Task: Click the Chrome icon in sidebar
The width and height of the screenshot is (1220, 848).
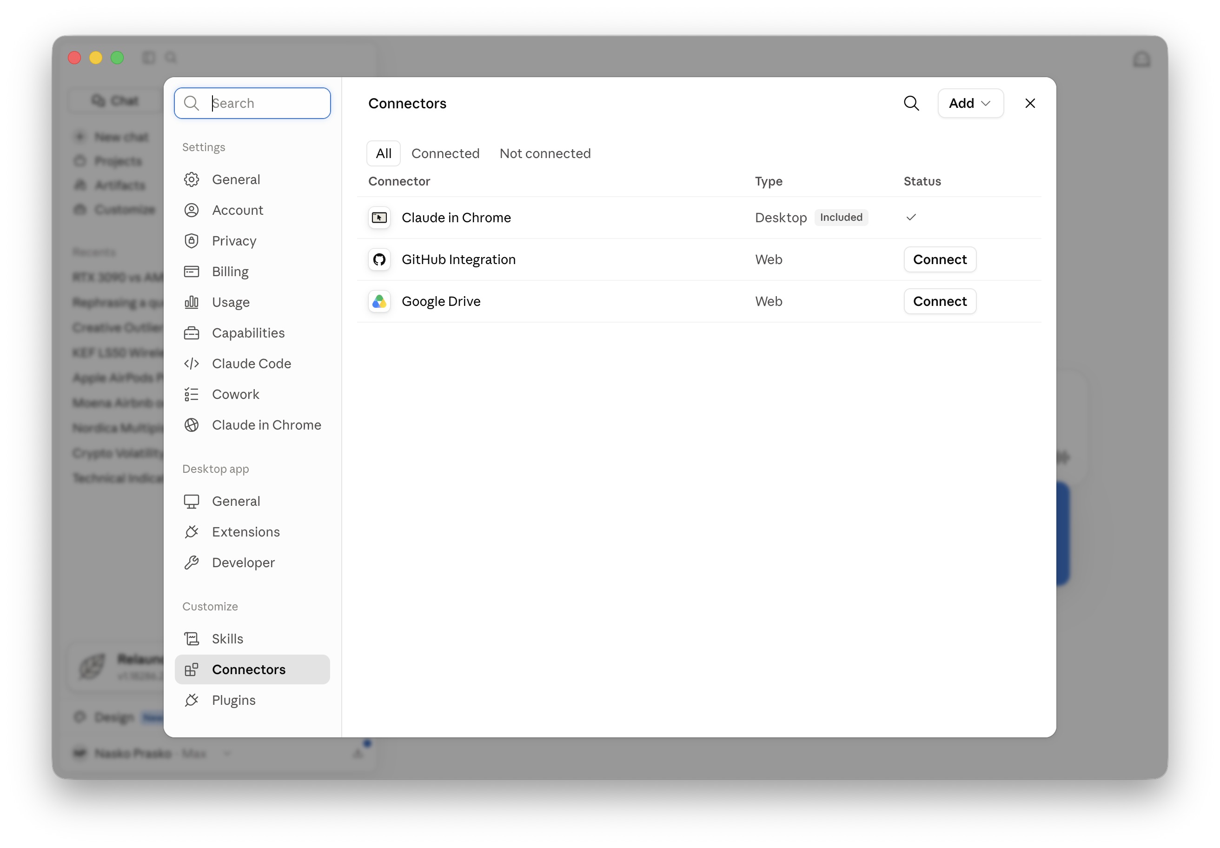Action: tap(192, 425)
